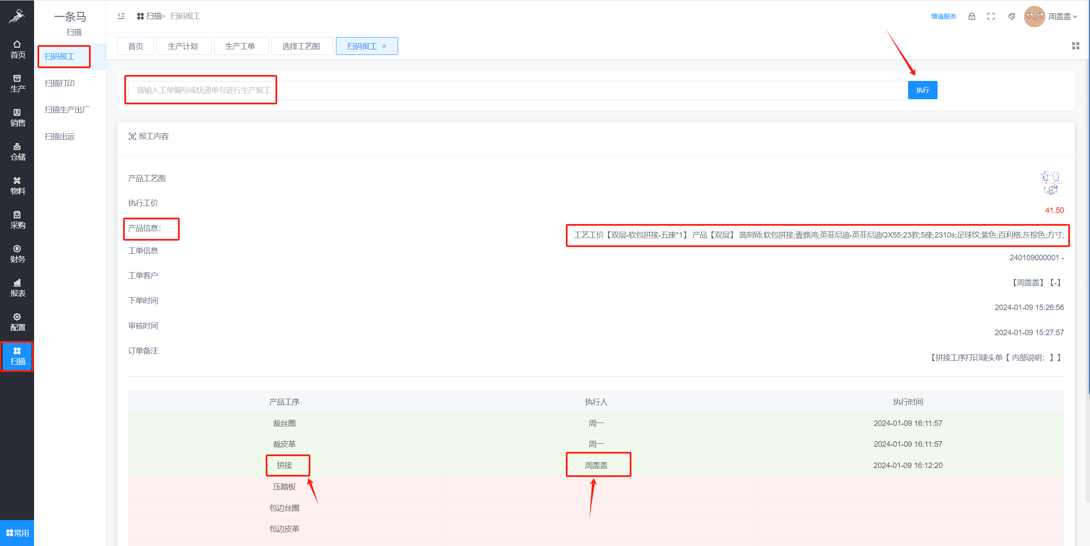The width and height of the screenshot is (1090, 546).
Task: Close the 扫码报工 tab
Action: click(384, 46)
